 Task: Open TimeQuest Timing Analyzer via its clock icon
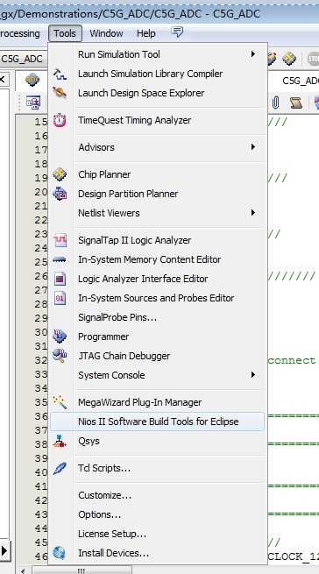point(60,120)
